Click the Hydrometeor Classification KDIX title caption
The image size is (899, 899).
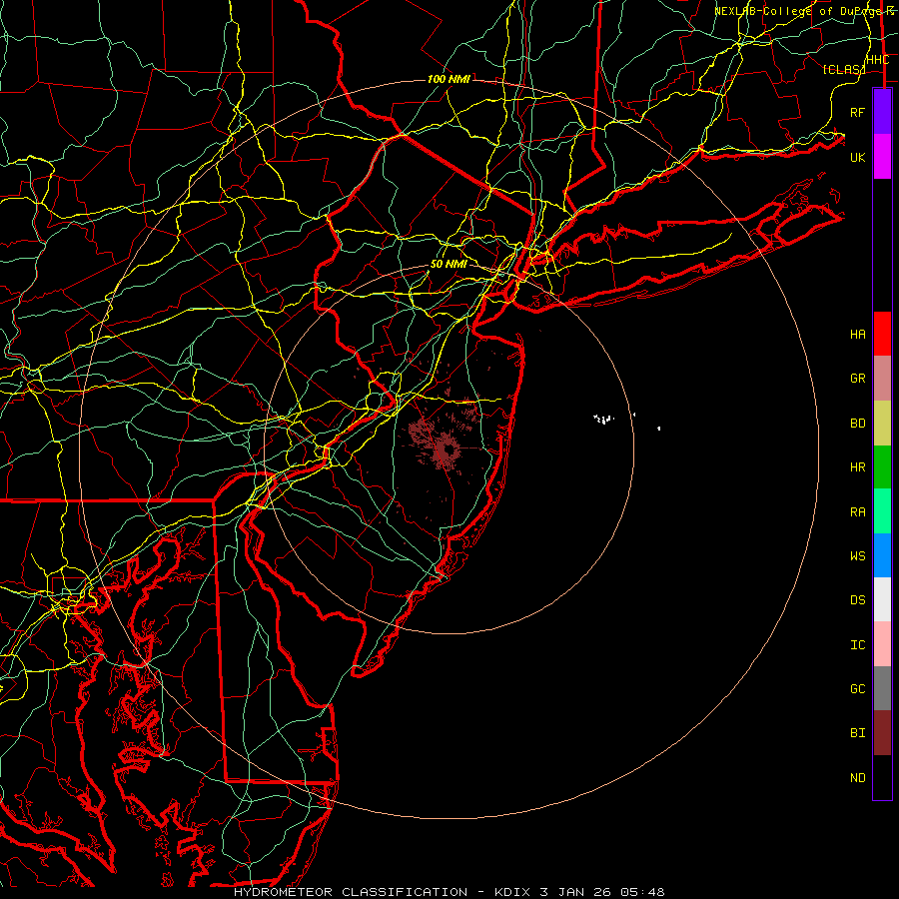(x=449, y=892)
